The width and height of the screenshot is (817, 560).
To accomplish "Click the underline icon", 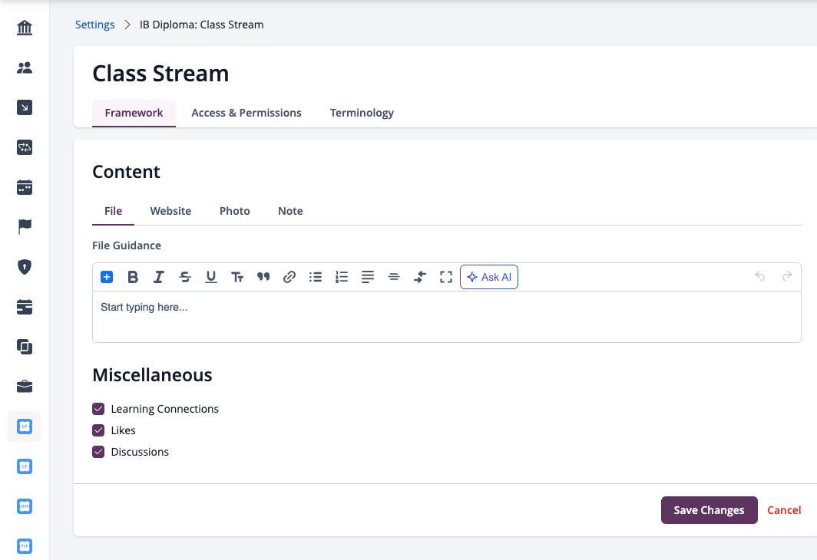I will coord(211,277).
